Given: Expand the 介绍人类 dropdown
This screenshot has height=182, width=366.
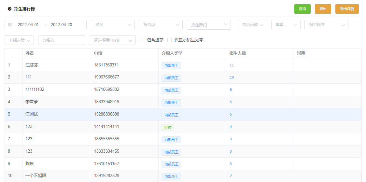Looking at the screenshot, I should (x=19, y=40).
